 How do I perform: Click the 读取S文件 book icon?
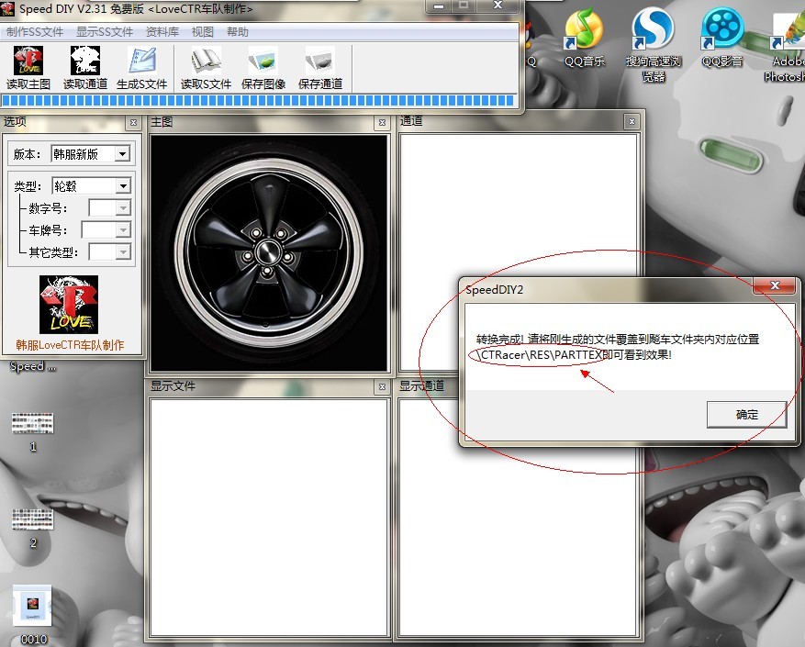[206, 61]
